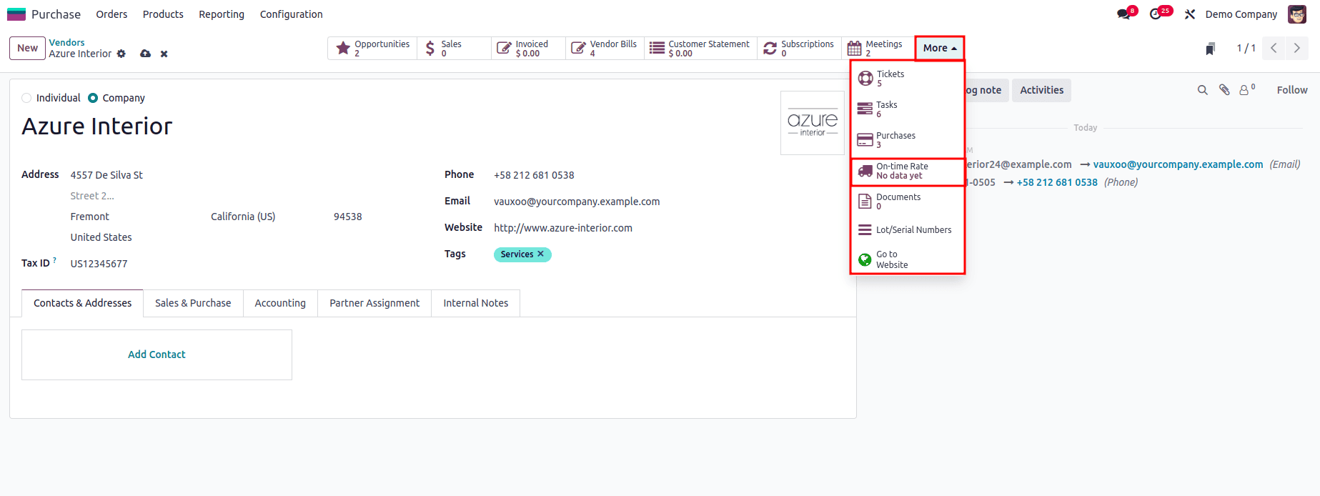Open Tasks from the More menu
This screenshot has height=496, width=1320.
pos(908,109)
